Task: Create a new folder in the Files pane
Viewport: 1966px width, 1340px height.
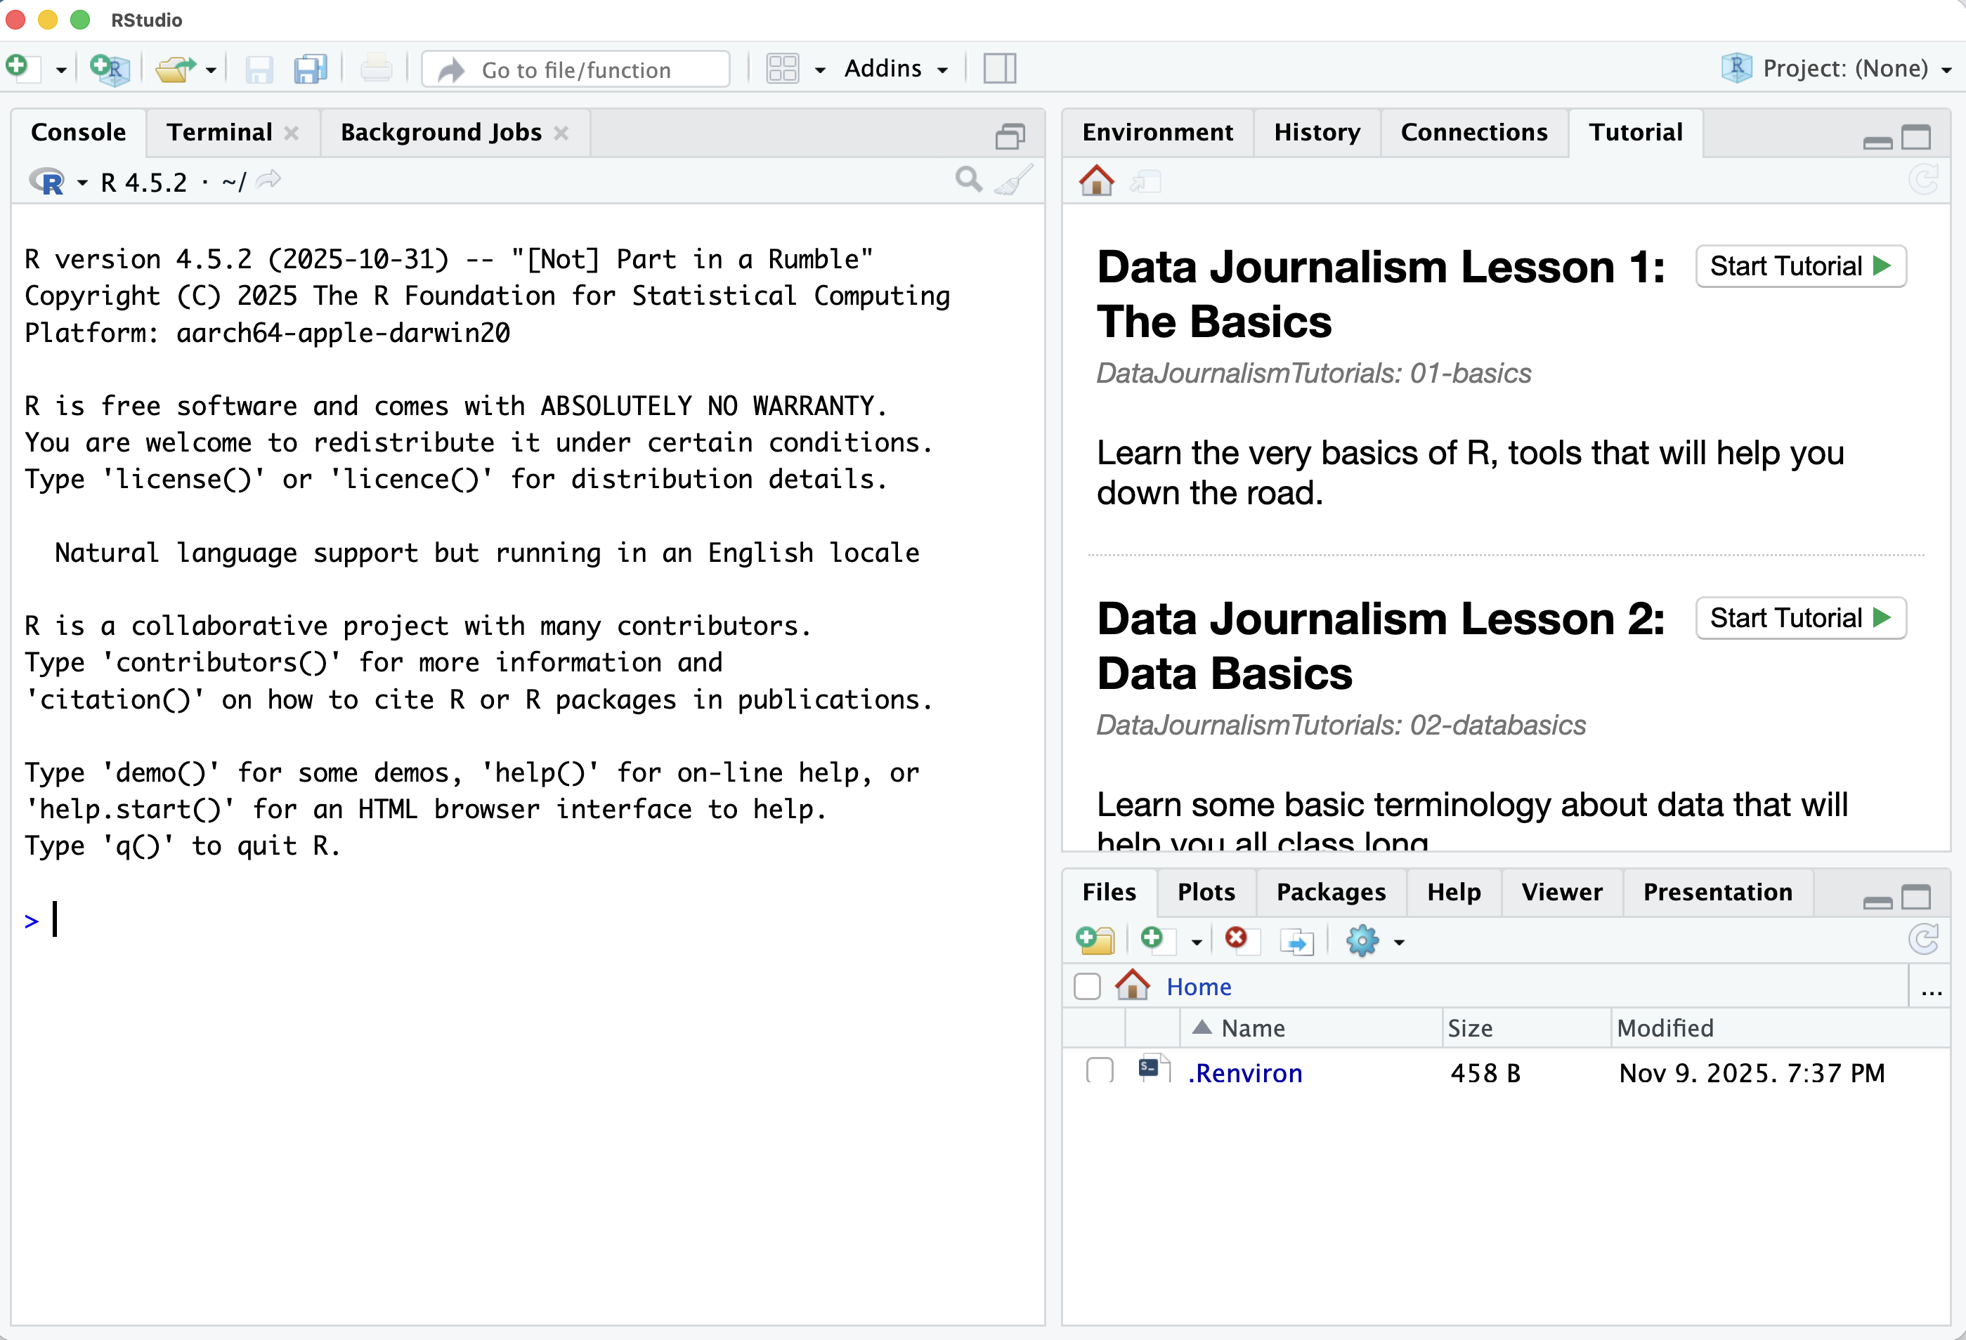Action: point(1095,940)
